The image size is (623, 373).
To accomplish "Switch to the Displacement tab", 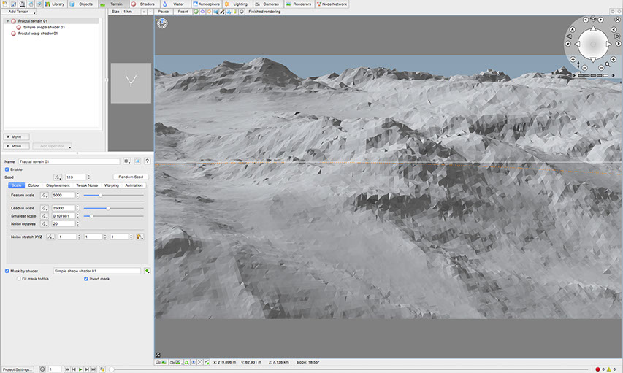I will coord(58,185).
